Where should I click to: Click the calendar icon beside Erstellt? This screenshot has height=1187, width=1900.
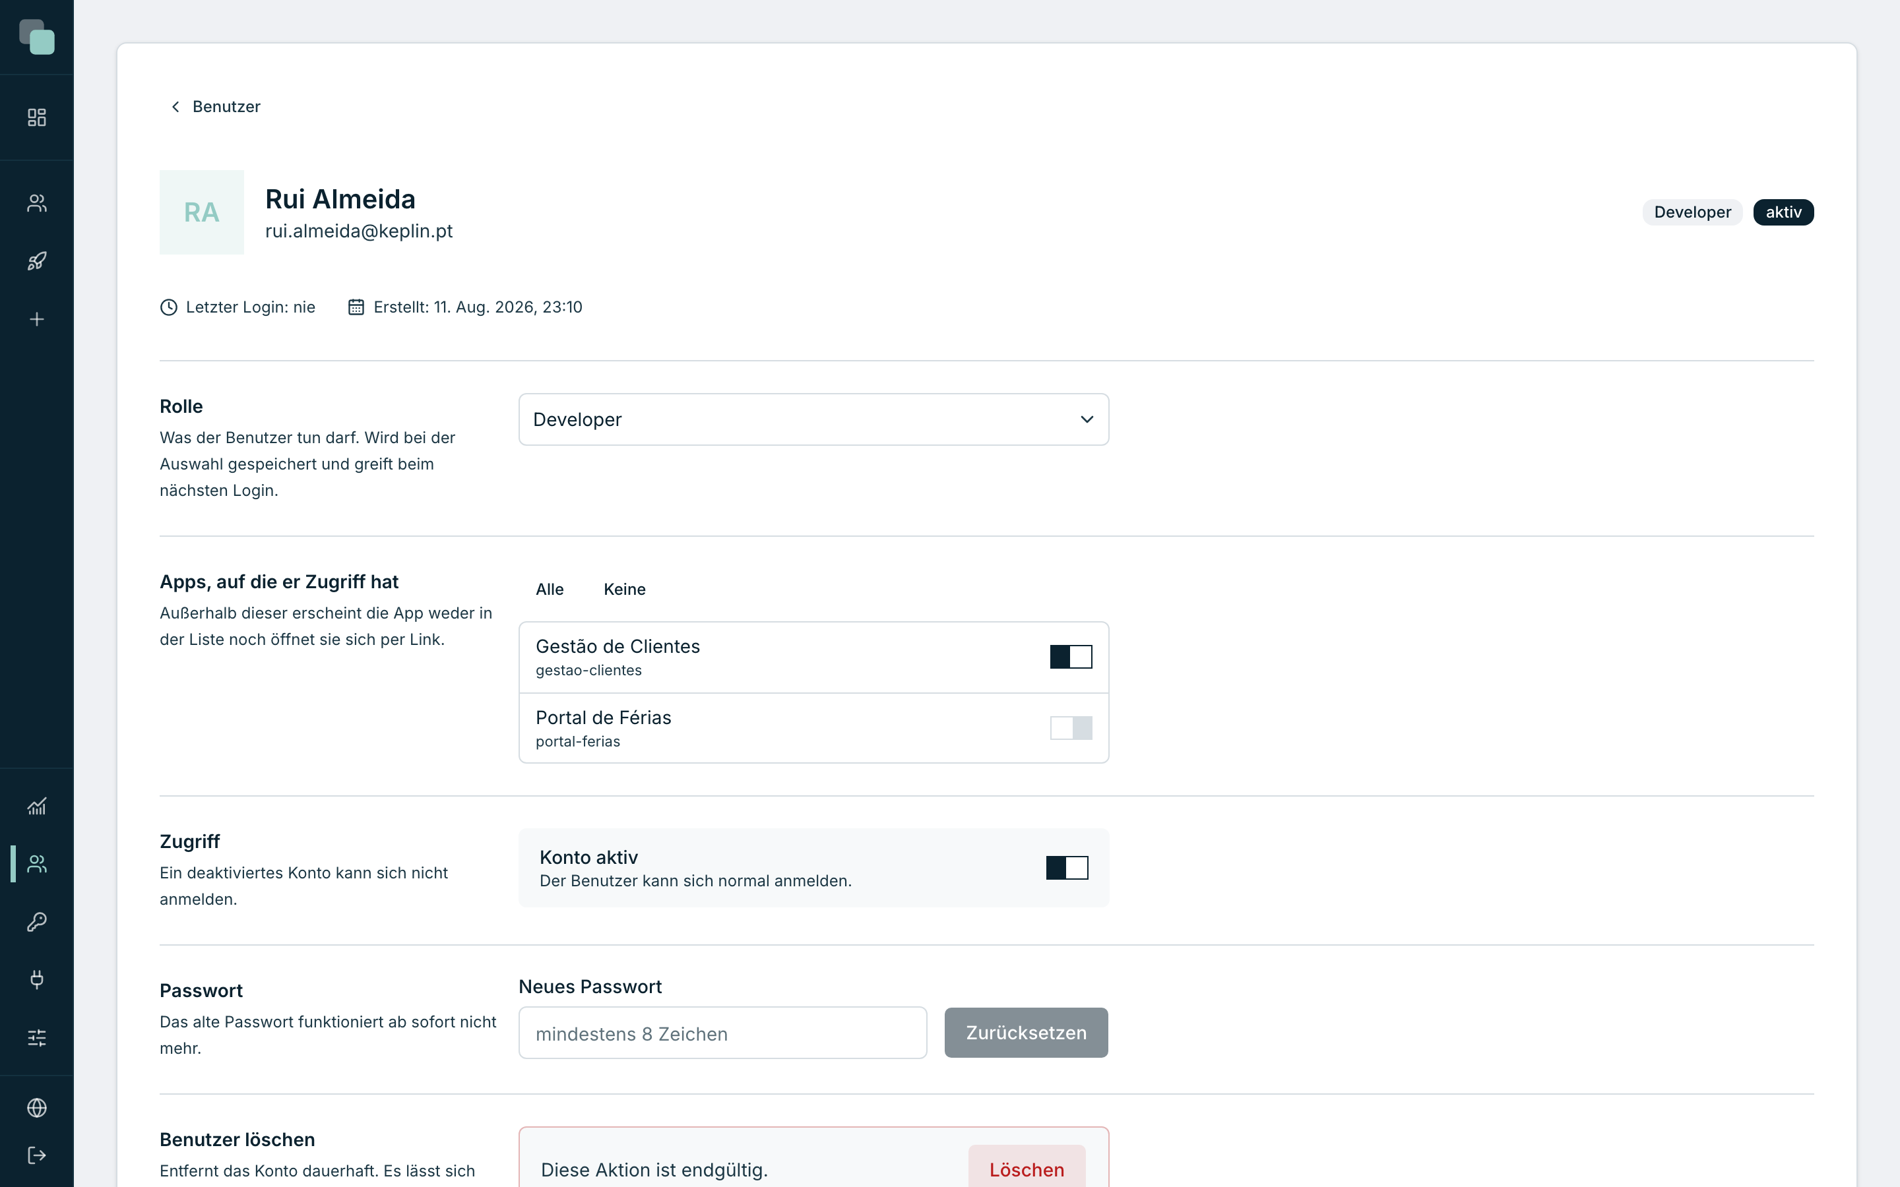tap(356, 307)
